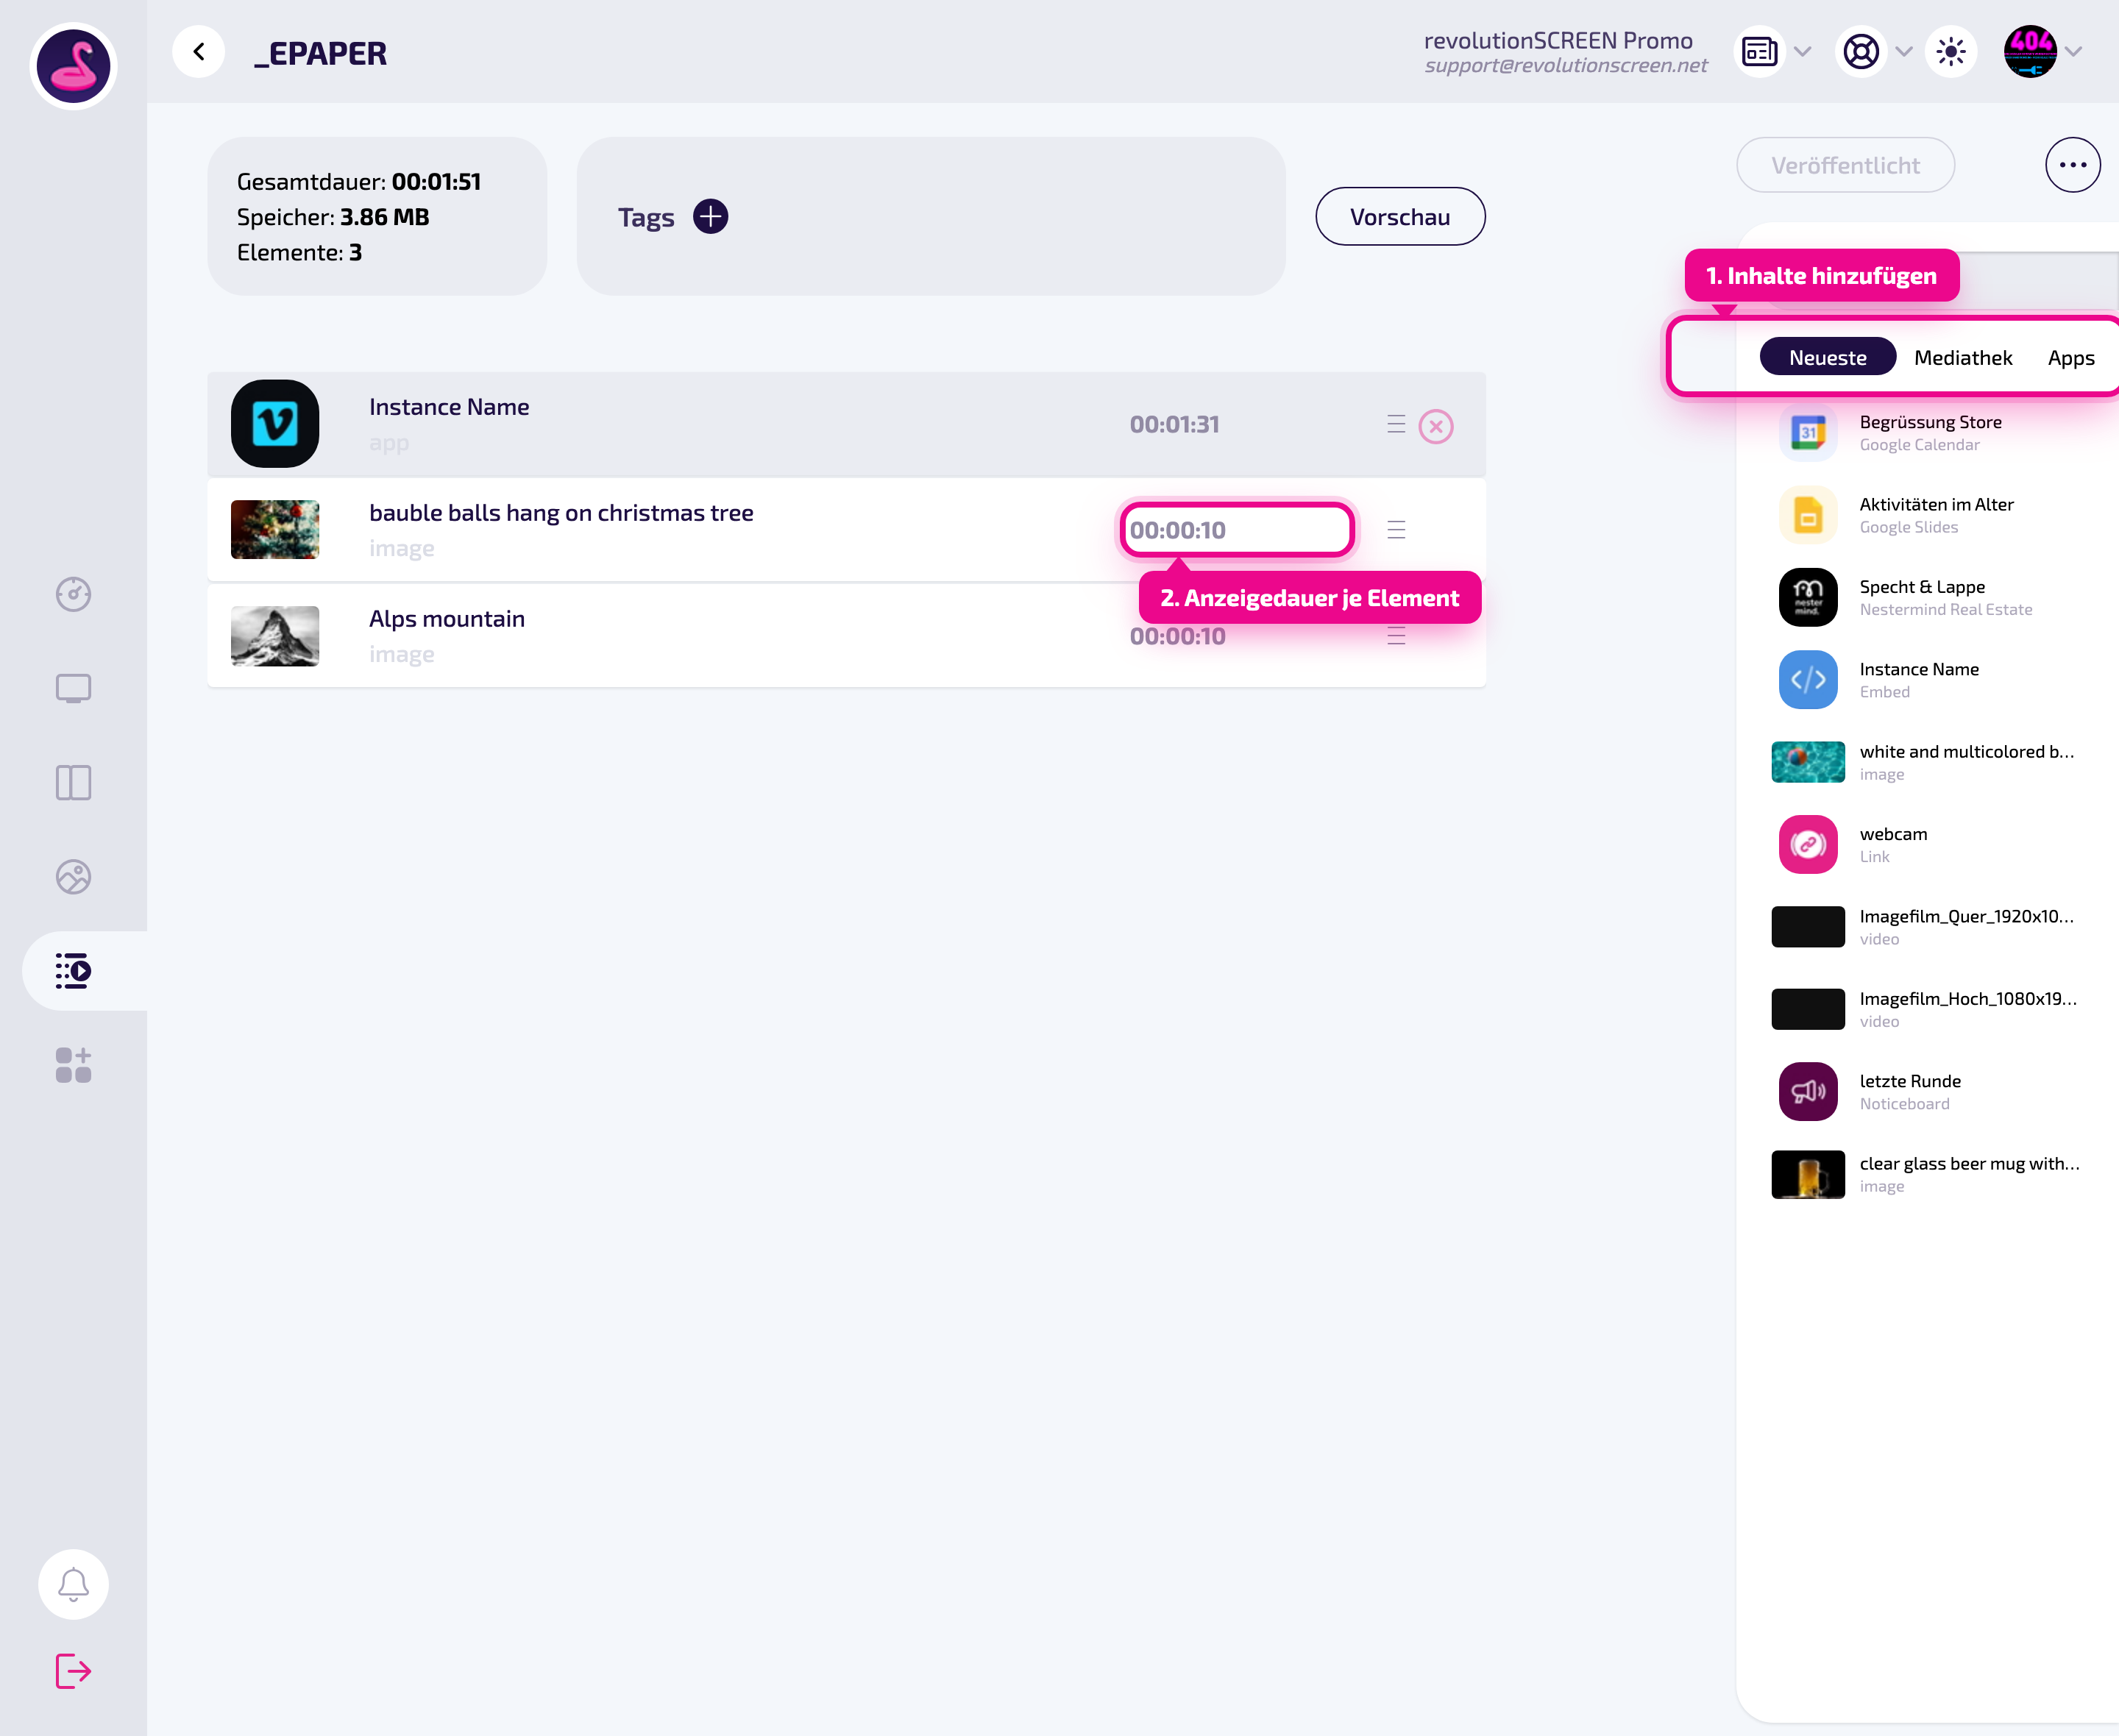Screen dimensions: 2119x1736
Task: Click the Vimeo app icon in playlist
Action: 275,423
